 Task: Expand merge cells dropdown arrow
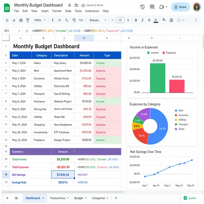184,20
